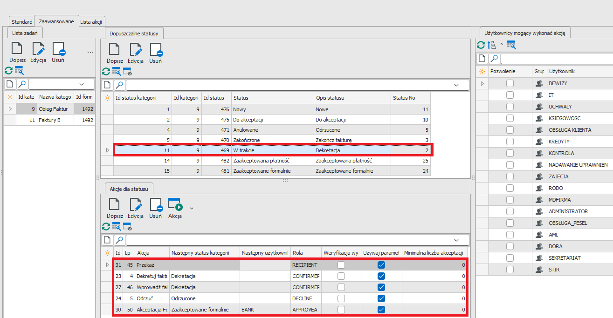The image size is (613, 318).
Task: Check Weryfikacja checkbox for Przekaż action
Action: 341,265
